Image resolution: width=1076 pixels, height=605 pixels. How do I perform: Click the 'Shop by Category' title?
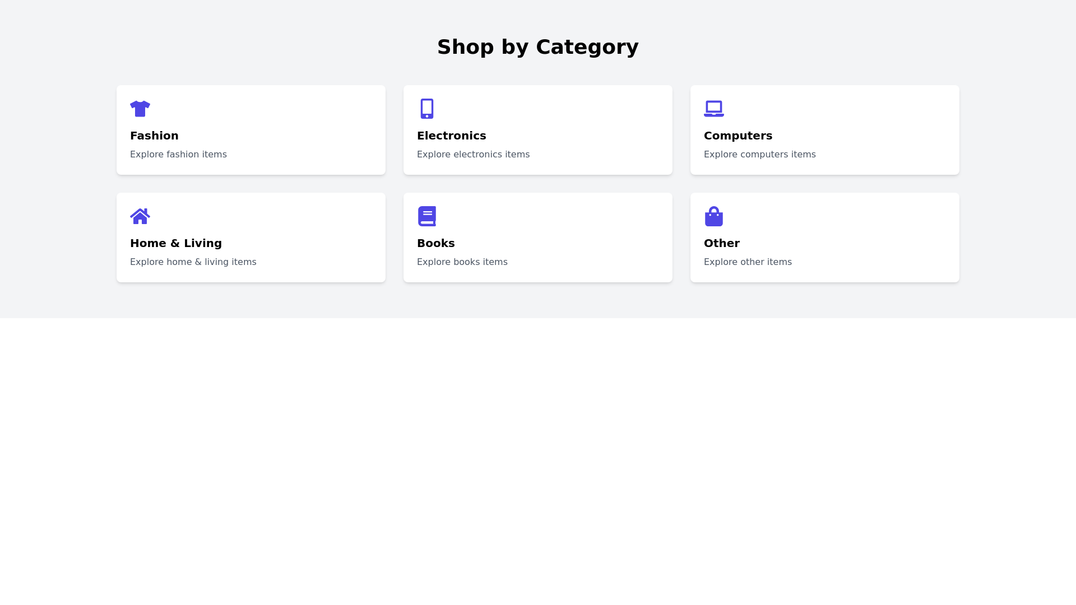537,47
